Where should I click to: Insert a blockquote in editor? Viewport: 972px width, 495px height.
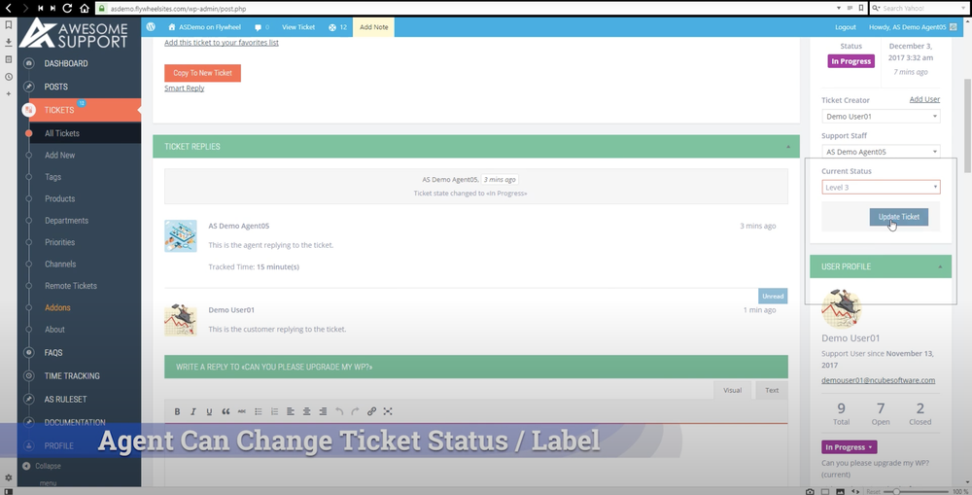226,411
